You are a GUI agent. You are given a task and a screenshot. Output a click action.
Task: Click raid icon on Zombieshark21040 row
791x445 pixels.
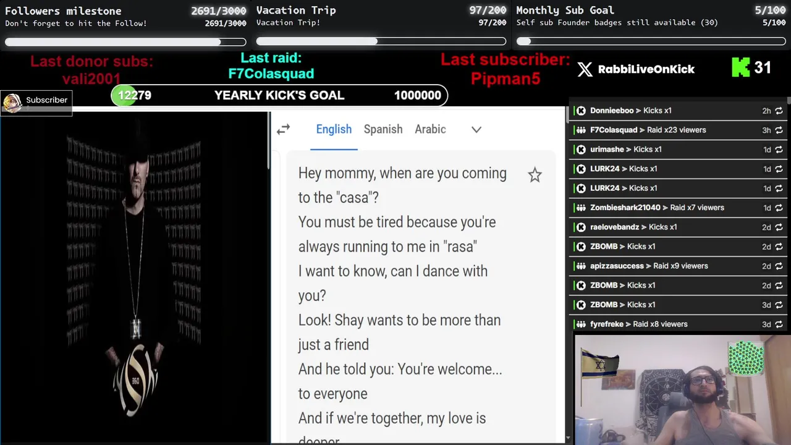(580, 208)
